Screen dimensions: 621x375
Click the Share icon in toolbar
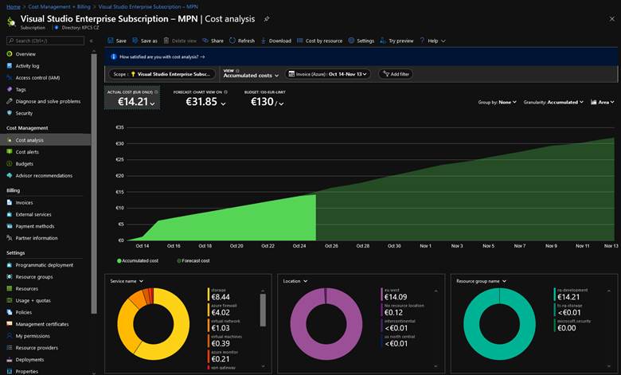coord(205,41)
